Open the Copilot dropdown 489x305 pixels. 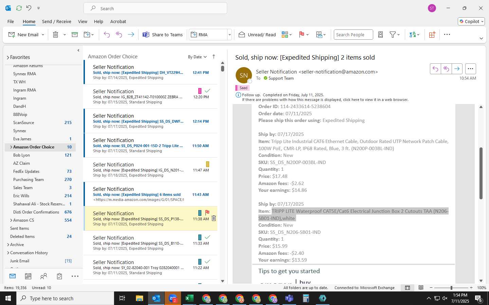click(471, 21)
